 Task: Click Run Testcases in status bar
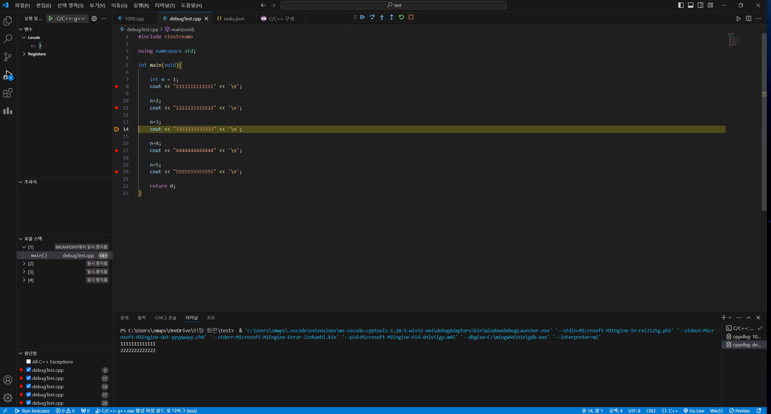click(x=32, y=411)
